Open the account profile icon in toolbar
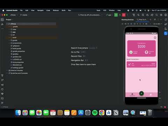168x126 pixels. pos(166,15)
